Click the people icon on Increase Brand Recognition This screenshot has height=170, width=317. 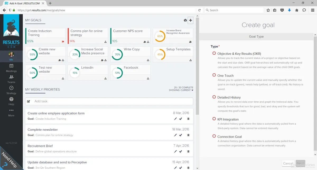tap(190, 42)
